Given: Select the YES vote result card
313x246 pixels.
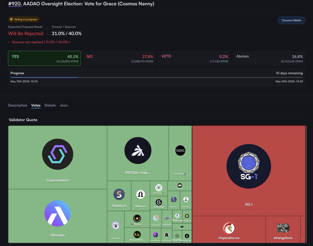Looking at the screenshot, I should (44, 58).
